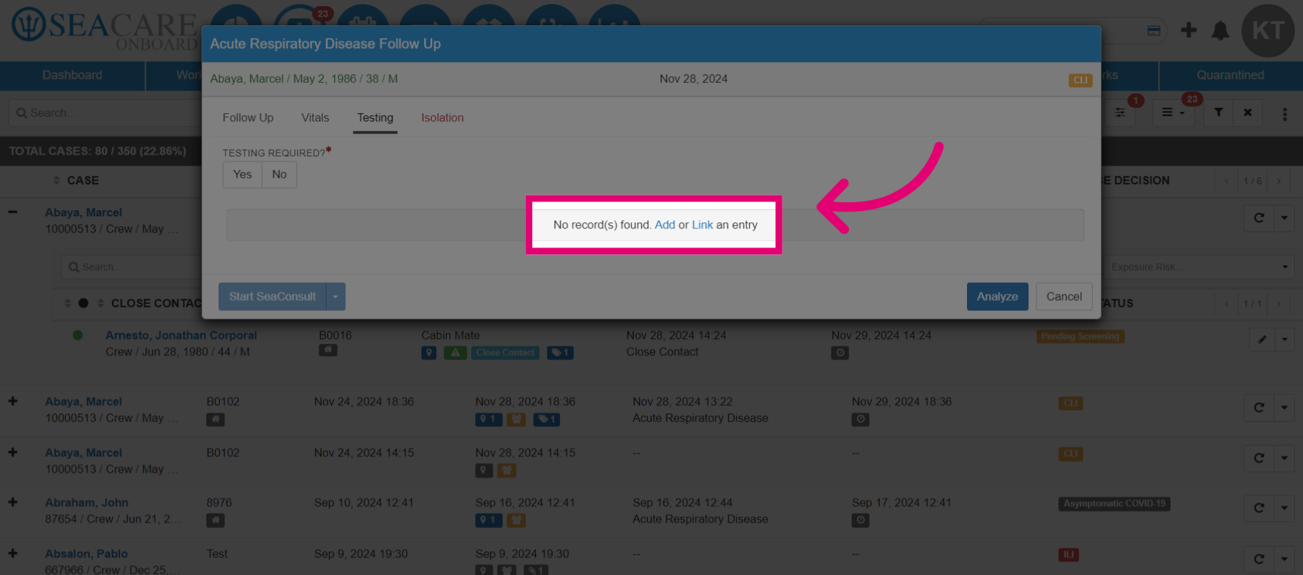Open the filter sliders settings icon
This screenshot has height=575, width=1303.
1120,113
